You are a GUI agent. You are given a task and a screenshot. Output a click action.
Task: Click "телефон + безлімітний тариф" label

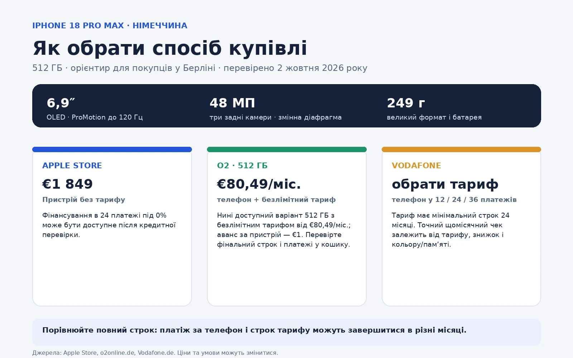click(276, 200)
